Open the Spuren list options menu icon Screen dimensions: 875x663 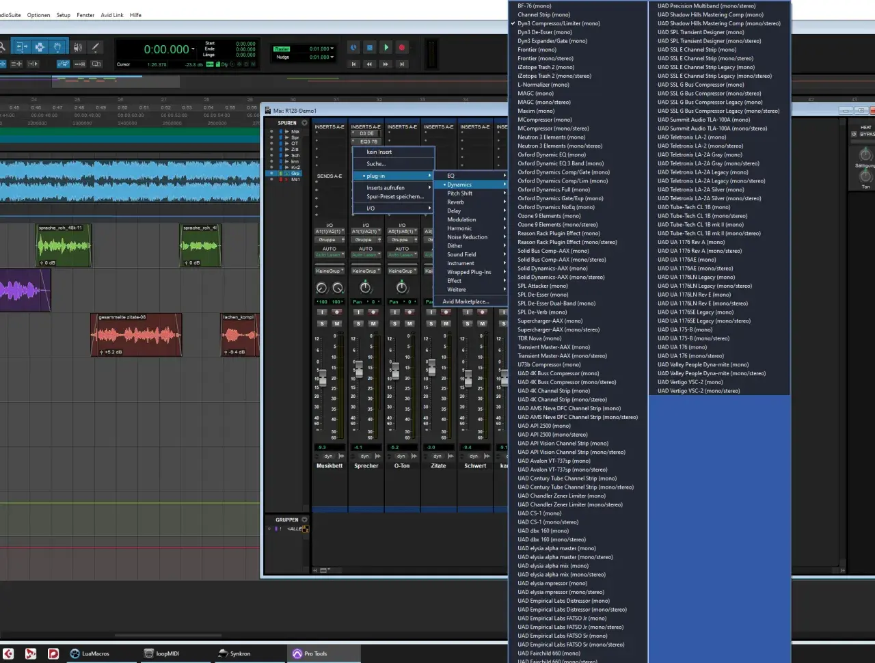point(304,123)
